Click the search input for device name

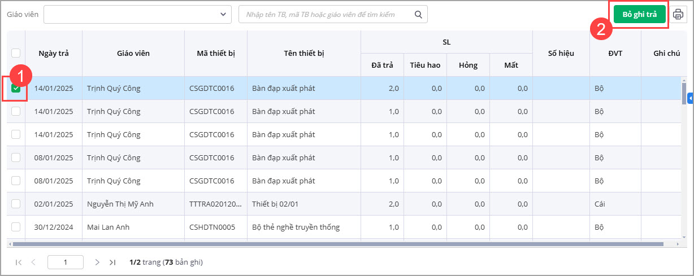coord(328,15)
